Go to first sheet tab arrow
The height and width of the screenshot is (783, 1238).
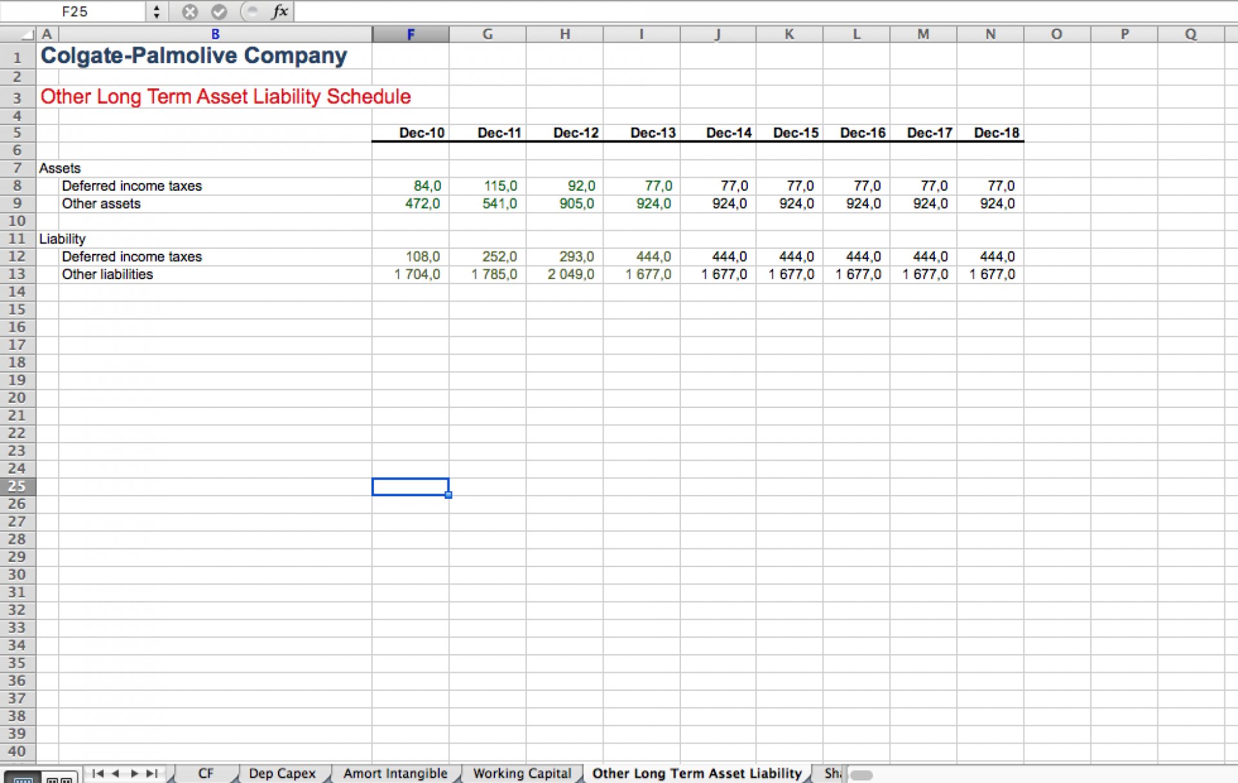point(98,773)
